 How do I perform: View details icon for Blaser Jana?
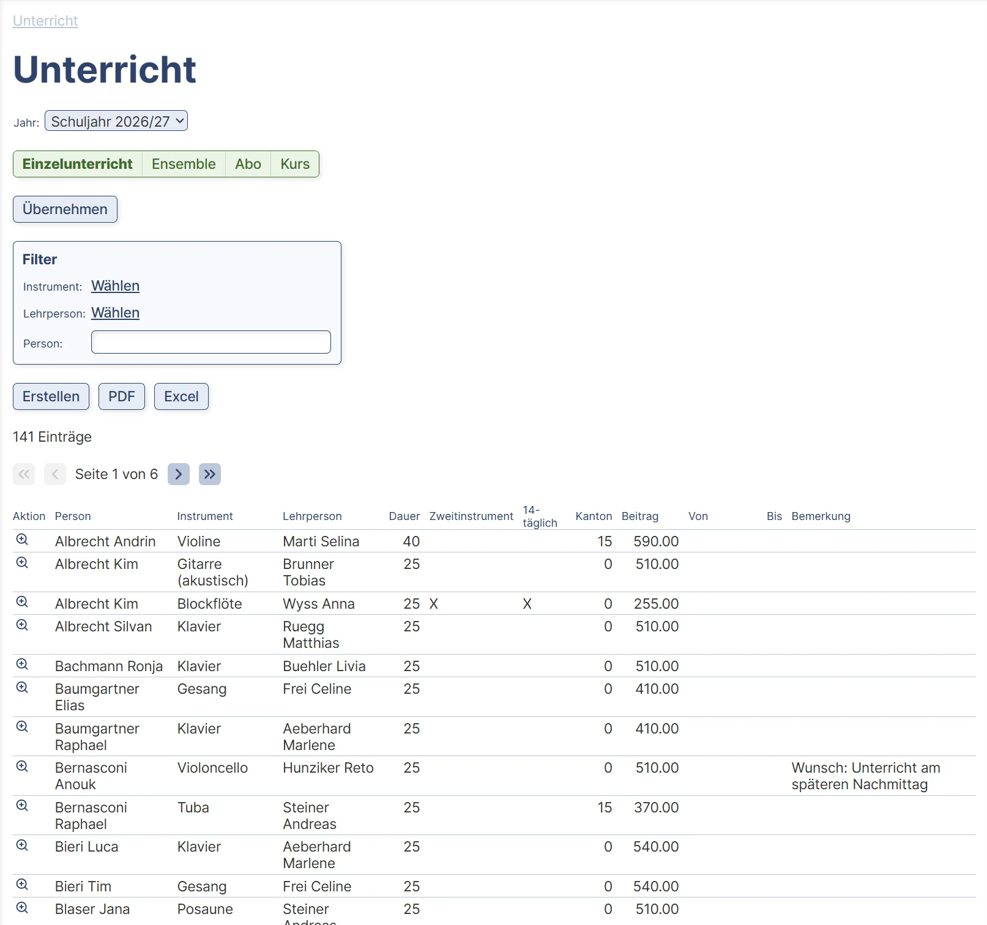[22, 908]
